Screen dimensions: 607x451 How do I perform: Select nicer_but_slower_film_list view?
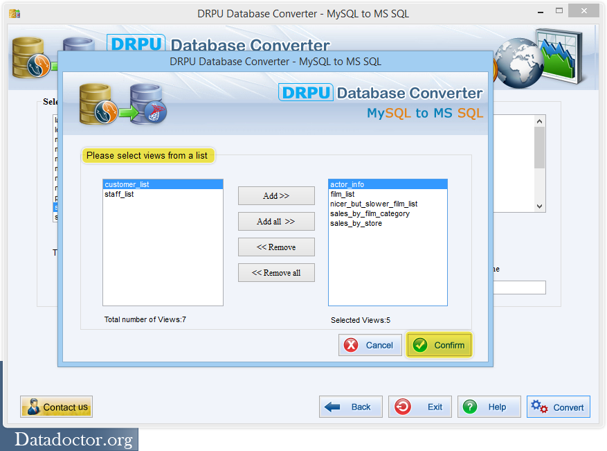point(388,204)
